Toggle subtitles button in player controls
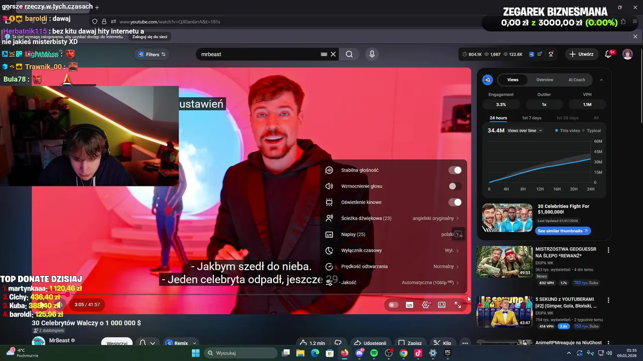This screenshot has height=361, width=643. [x=409, y=305]
